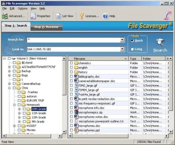Click the tree panel vertical scrollbar thumb
The image size is (175, 145).
click(x=64, y=78)
